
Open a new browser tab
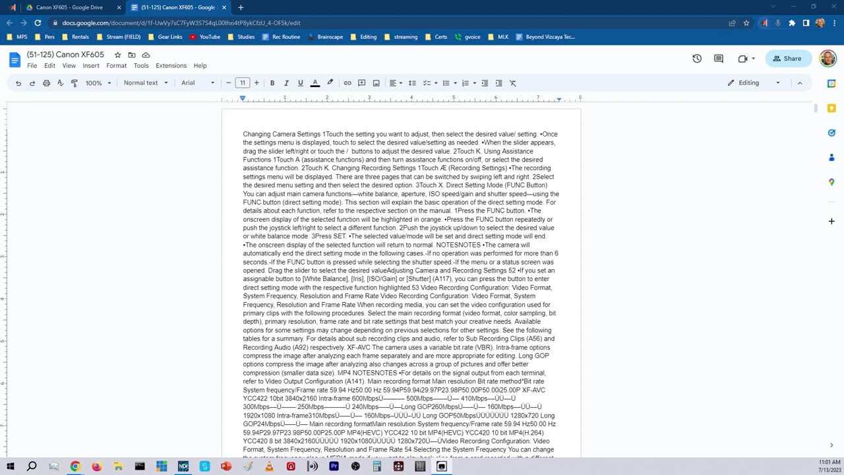tap(241, 7)
